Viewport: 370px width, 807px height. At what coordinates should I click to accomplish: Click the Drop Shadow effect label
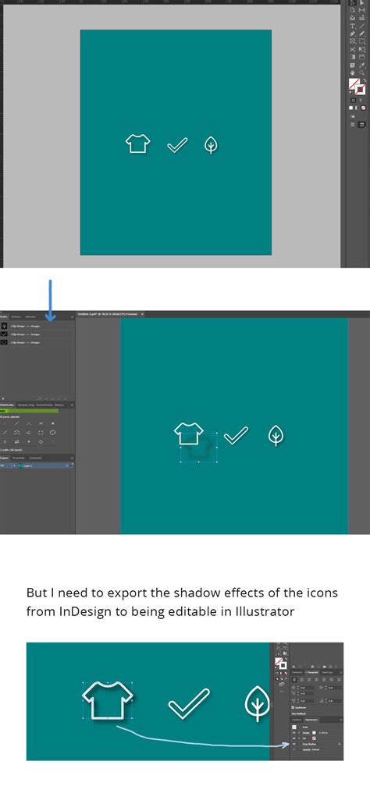pos(309,744)
